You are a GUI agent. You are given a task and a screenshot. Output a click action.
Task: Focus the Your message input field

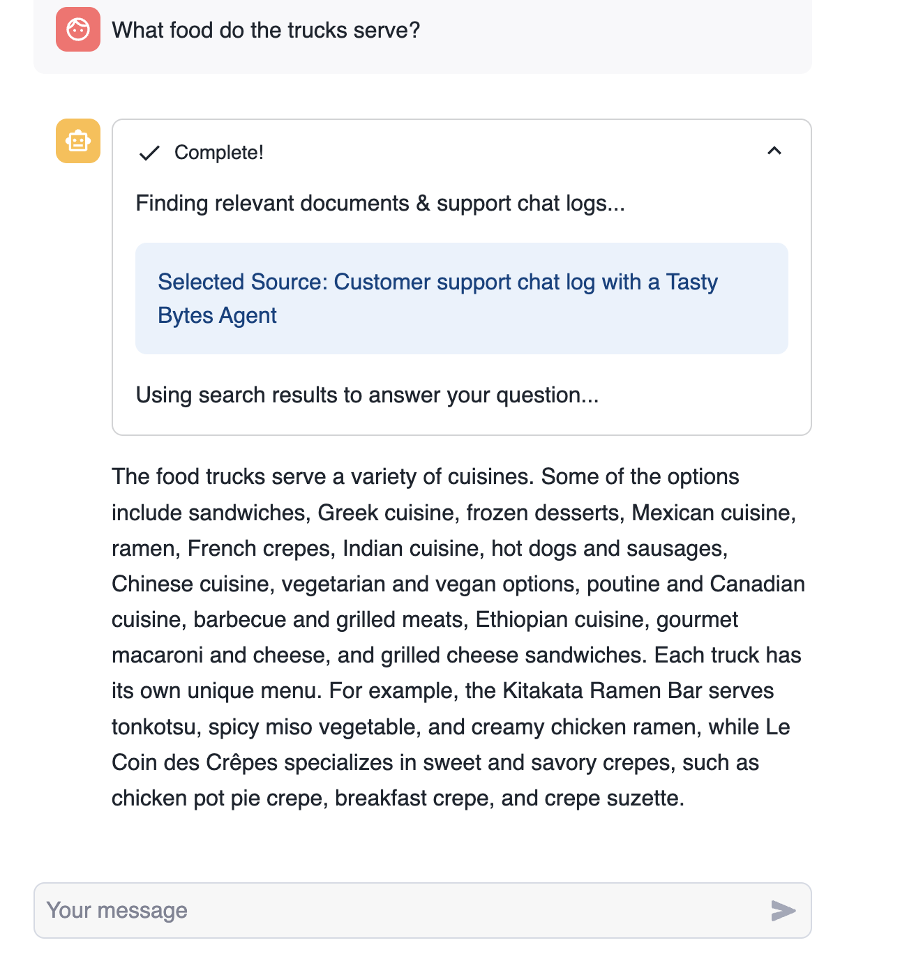click(405, 910)
